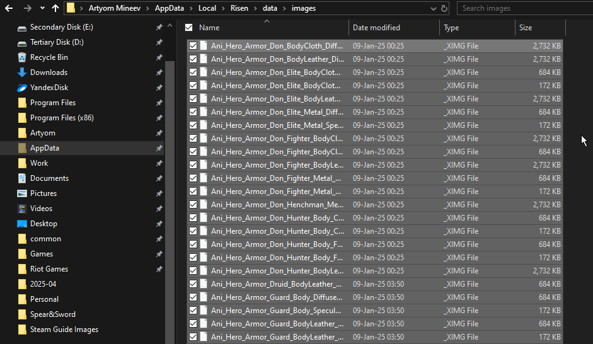Uncheck Ani_Hero_Armor_Guard_Body_Specul checkbox
The image size is (593, 344).
[193, 311]
